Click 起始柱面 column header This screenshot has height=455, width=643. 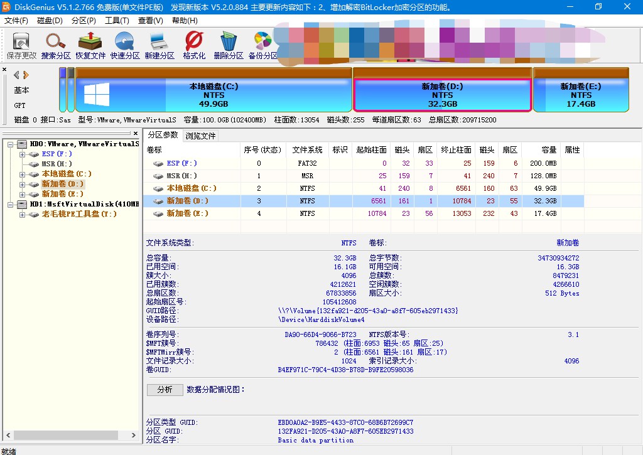click(x=371, y=150)
